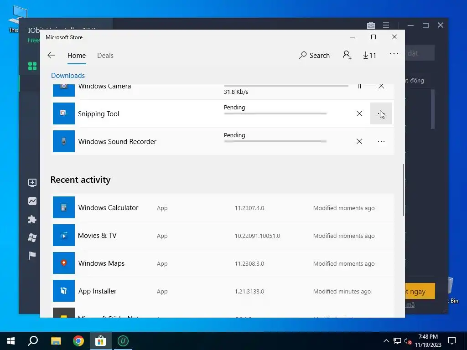
Task: Click the Movies & TV app icon
Action: [64, 235]
